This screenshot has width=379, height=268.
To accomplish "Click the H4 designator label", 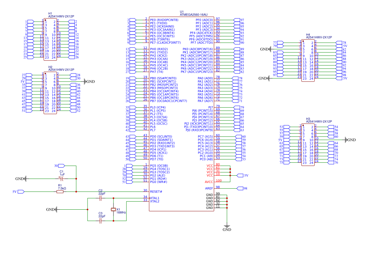I will pos(308,35).
